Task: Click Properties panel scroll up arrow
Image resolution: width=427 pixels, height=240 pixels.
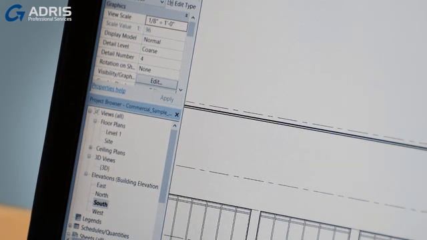Action: click(193, 18)
